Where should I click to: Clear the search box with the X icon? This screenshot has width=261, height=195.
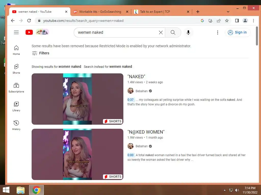click(x=161, y=32)
